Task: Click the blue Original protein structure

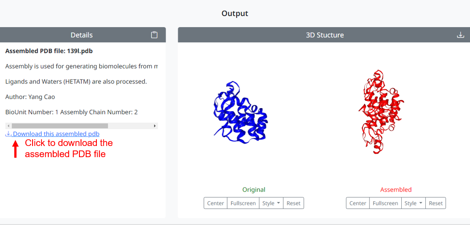Action: click(240, 113)
